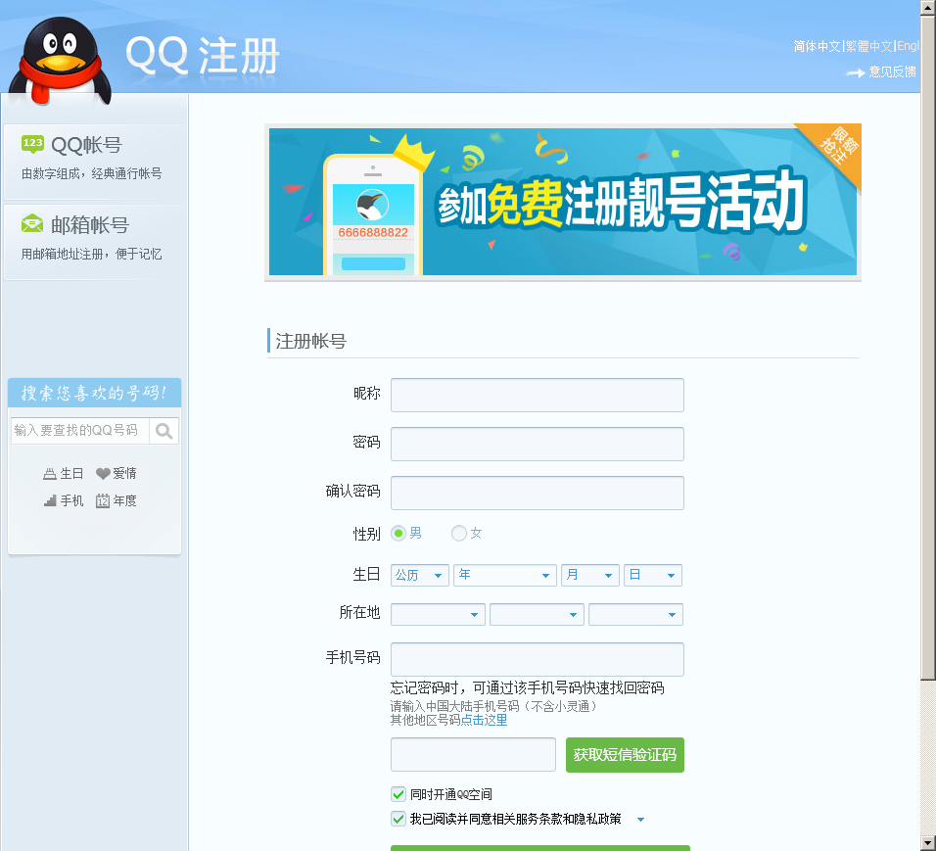Switch to QQ帐号 registration tab
The height and width of the screenshot is (851, 936).
tap(94, 160)
